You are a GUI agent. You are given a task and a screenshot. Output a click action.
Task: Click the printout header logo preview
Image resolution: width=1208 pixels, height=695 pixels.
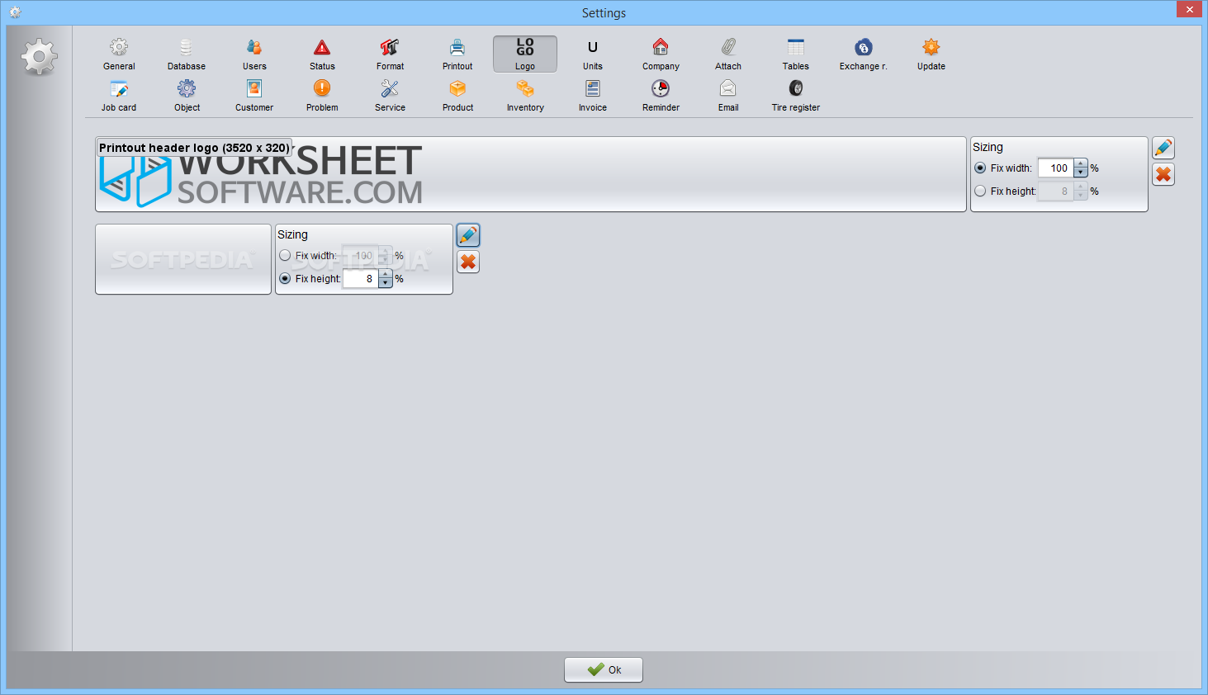click(530, 174)
